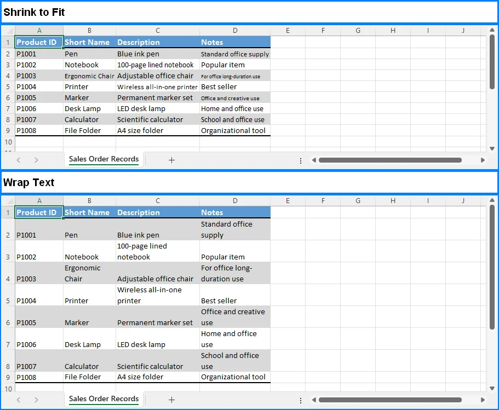Select the Sales Order Records tab in Wrap Text view
Image resolution: width=499 pixels, height=410 pixels.
click(x=104, y=399)
